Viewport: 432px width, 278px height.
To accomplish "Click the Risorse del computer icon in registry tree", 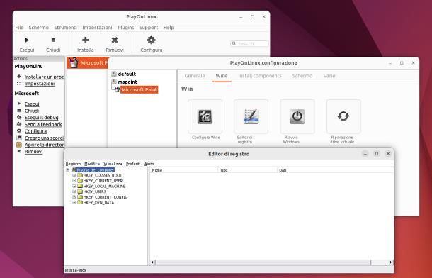I will [74, 170].
